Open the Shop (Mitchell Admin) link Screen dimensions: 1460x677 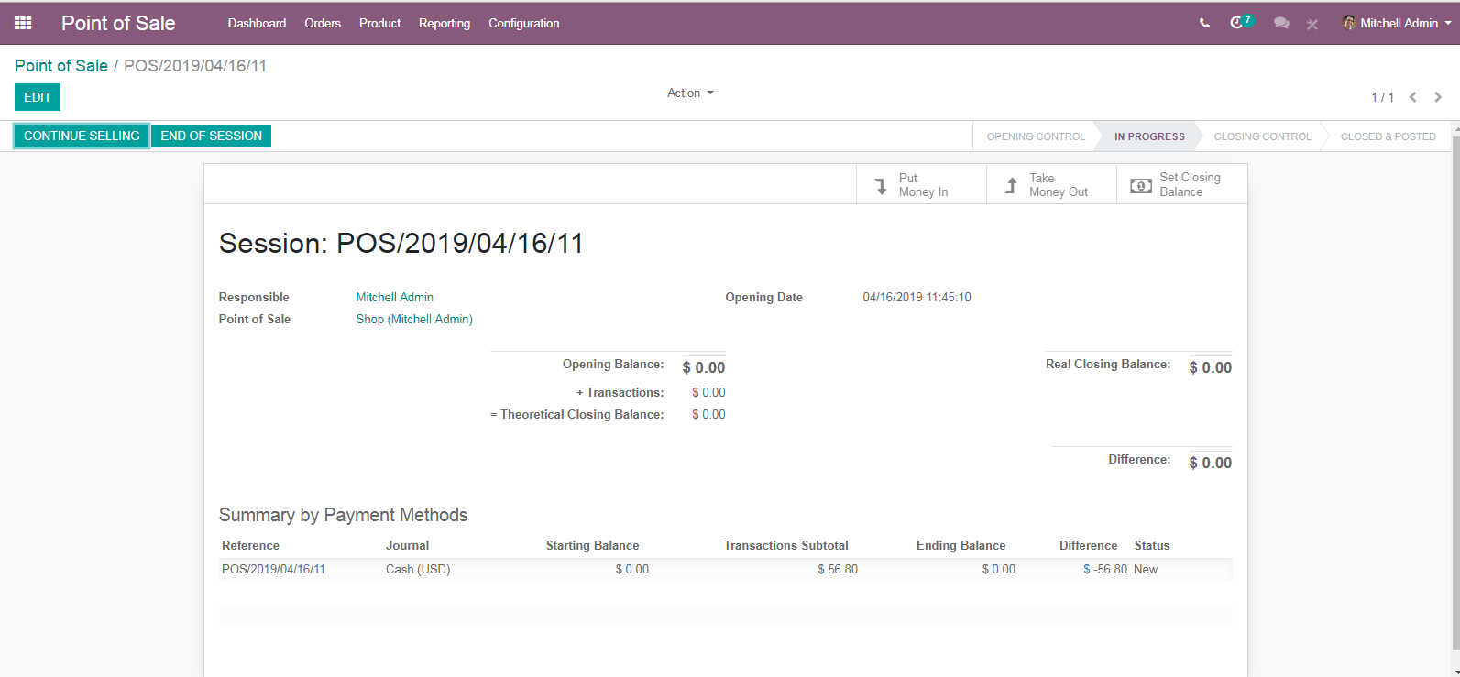coord(414,319)
